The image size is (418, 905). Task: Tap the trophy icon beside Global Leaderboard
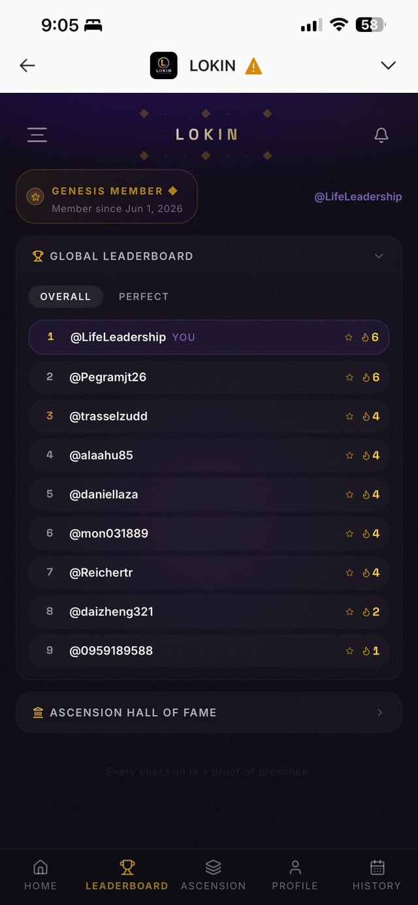(x=38, y=256)
